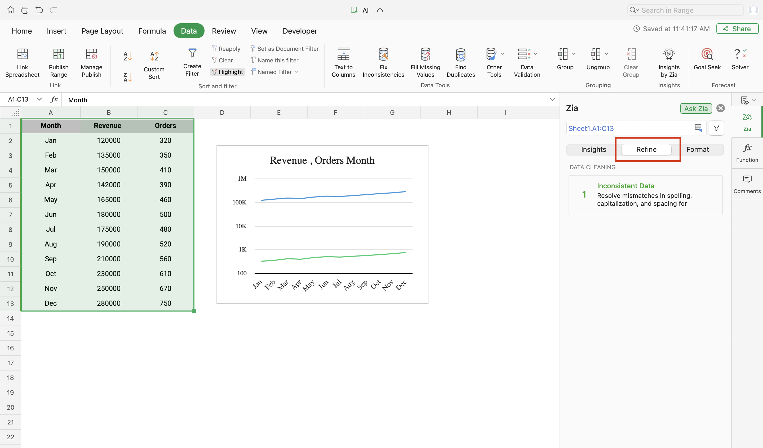Image resolution: width=763 pixels, height=448 pixels.
Task: Click the Sort A to Z ascending icon
Action: click(127, 56)
